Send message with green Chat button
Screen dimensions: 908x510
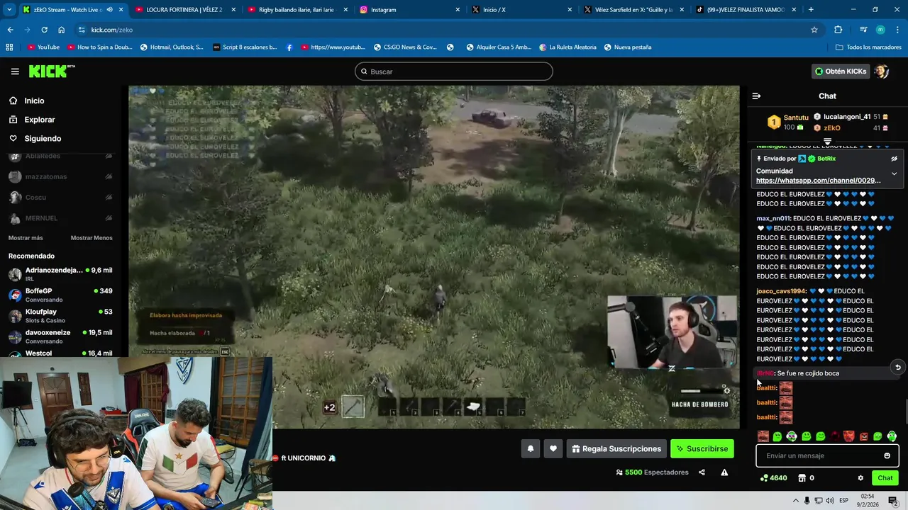point(885,478)
